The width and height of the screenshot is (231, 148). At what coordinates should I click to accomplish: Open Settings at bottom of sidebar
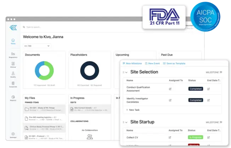tap(13, 135)
